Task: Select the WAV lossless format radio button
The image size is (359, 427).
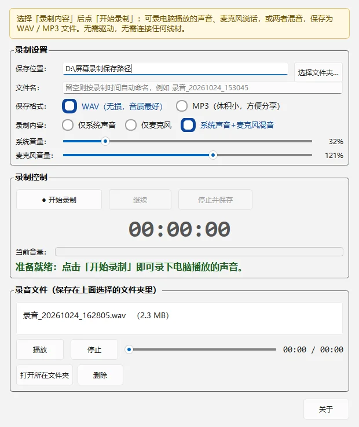Action: coord(69,106)
